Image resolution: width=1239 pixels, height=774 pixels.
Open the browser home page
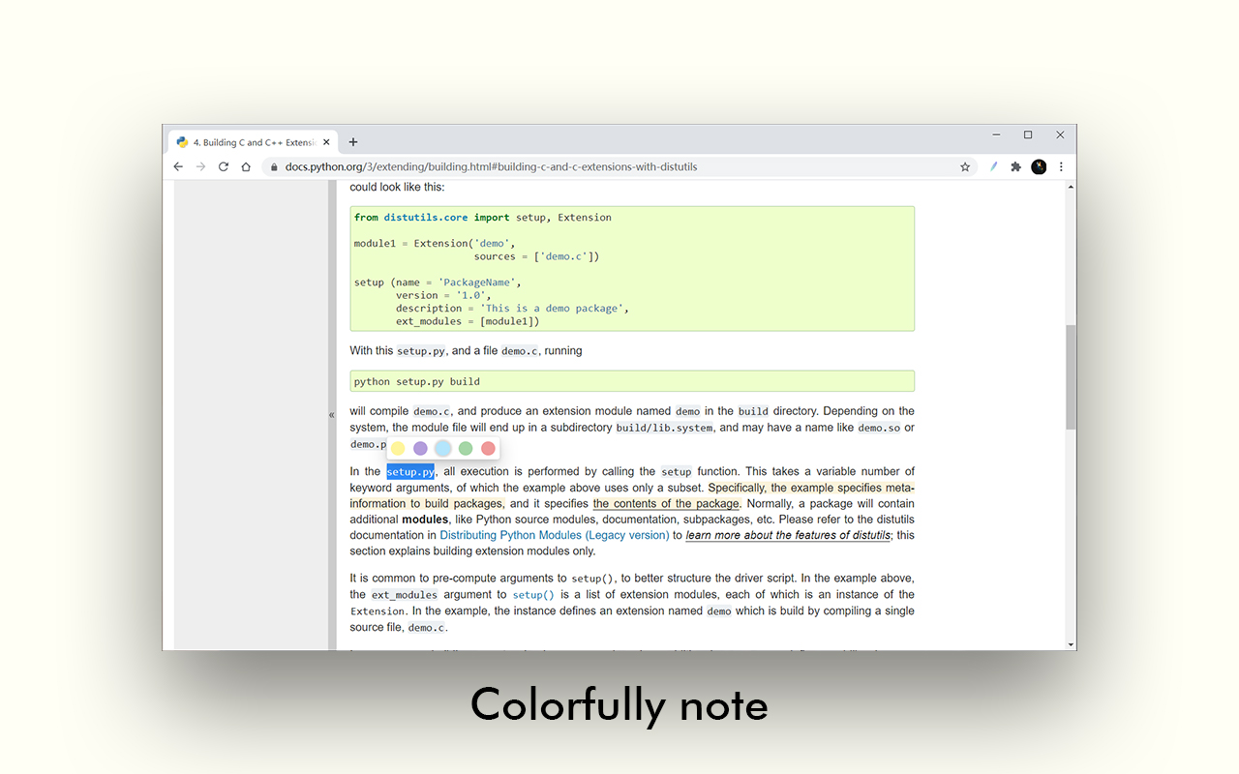point(247,166)
